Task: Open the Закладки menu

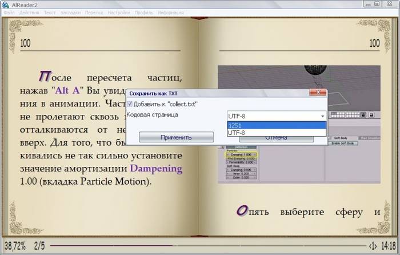Action: coord(70,12)
